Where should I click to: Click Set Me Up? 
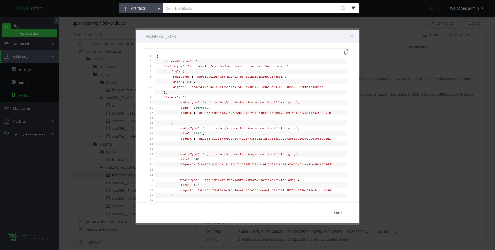[x=442, y=23]
